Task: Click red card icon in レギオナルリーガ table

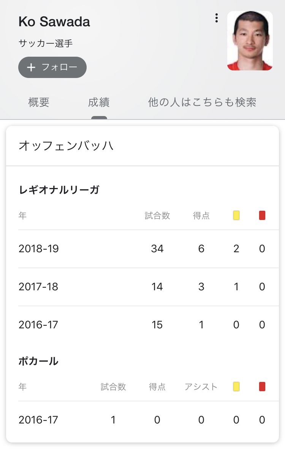Action: [x=262, y=216]
